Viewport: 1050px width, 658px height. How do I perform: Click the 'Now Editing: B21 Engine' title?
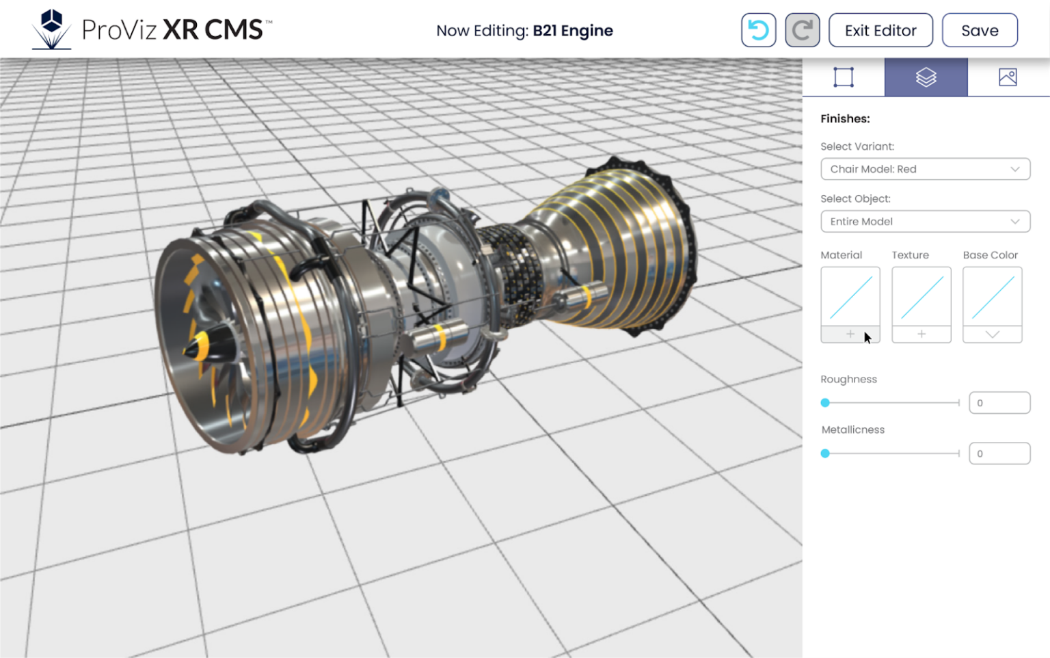click(524, 31)
